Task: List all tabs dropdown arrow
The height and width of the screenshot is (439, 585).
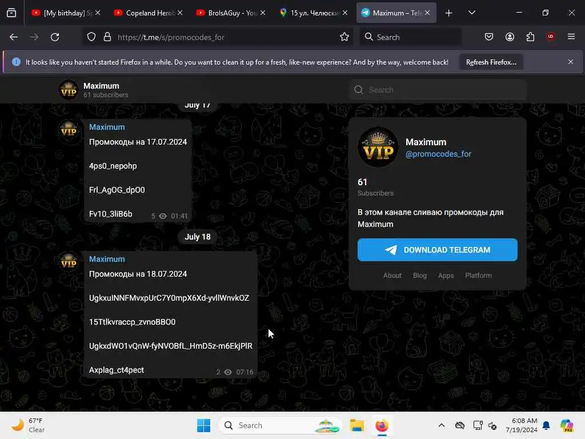Action: click(x=471, y=13)
